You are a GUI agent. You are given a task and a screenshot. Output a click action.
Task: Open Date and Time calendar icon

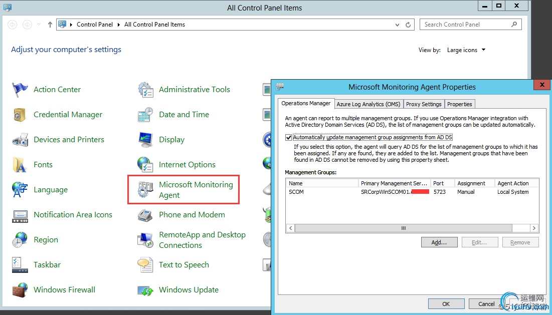click(145, 115)
